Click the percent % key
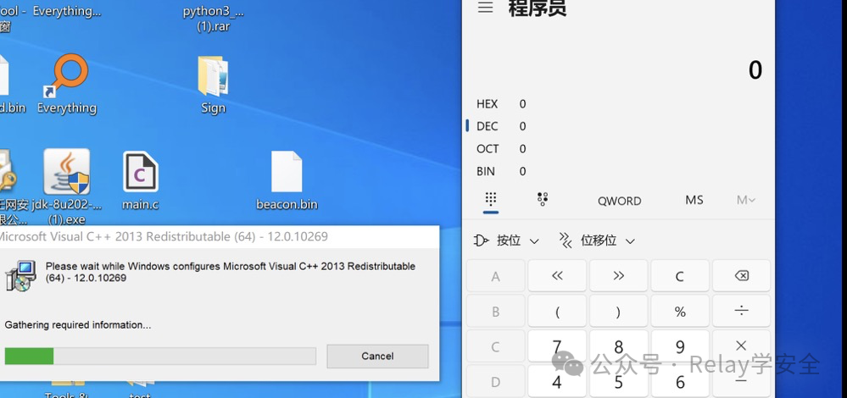Screen dimensions: 847x398 click(x=680, y=311)
